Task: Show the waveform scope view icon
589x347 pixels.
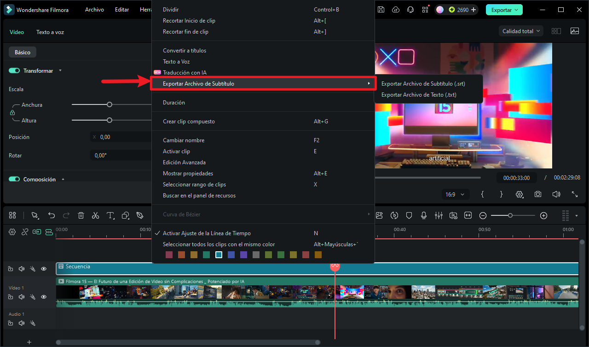Action: click(x=575, y=31)
